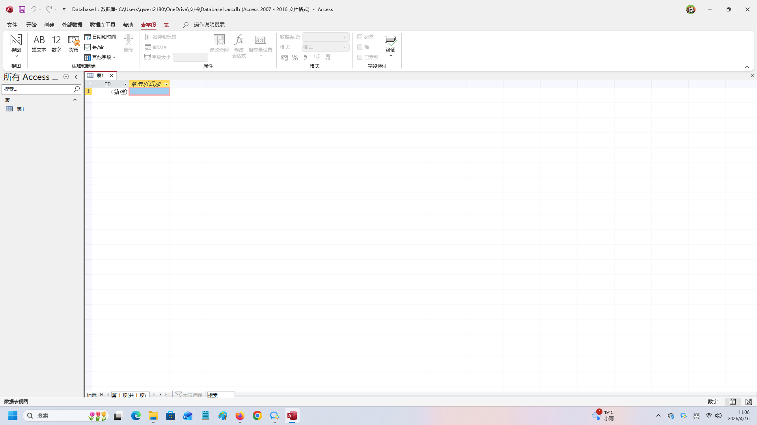
Task: Toggle the 唯一 (Unique) checkbox
Action: pyautogui.click(x=360, y=47)
